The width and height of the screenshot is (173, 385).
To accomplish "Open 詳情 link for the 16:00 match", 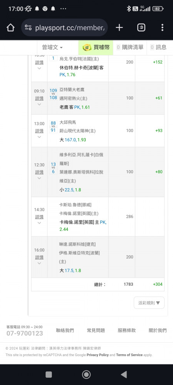I will click(x=39, y=257).
